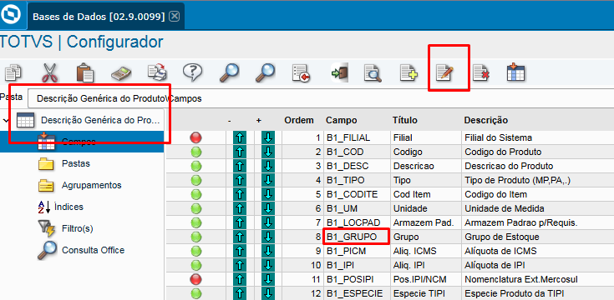Click the Nomenclatura Ext.Mercosul description cell
614x300 pixels.
pos(538,279)
